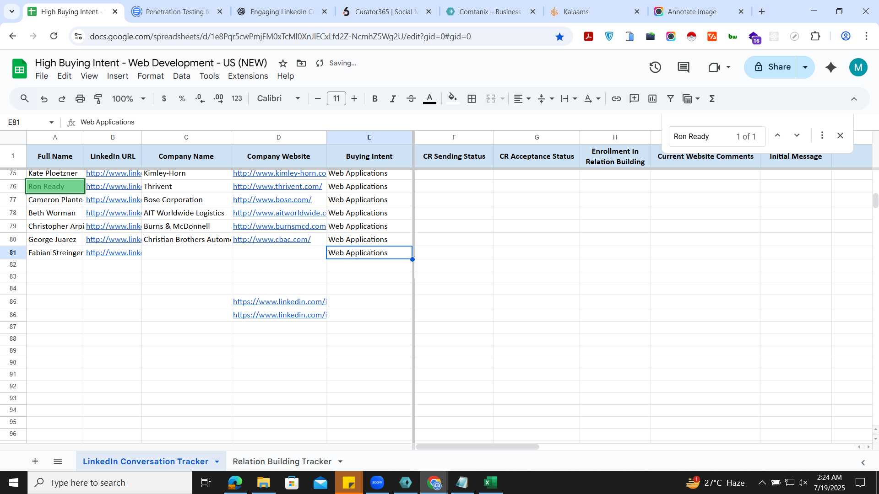Click the Add sheet plus button

(x=35, y=462)
